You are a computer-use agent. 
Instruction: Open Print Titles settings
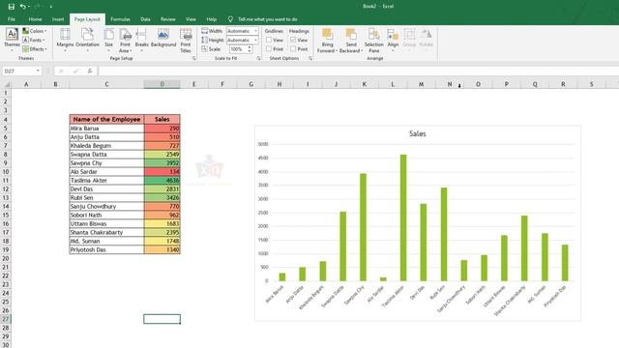coord(186,41)
